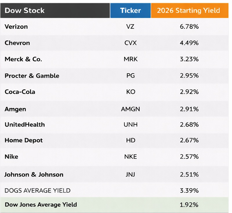Select the Merck & Co. name
The height and width of the screenshot is (213, 232).
(x=23, y=59)
